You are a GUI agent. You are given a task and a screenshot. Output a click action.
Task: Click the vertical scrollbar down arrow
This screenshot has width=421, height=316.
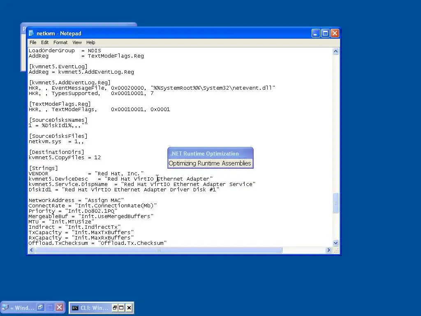(335, 243)
